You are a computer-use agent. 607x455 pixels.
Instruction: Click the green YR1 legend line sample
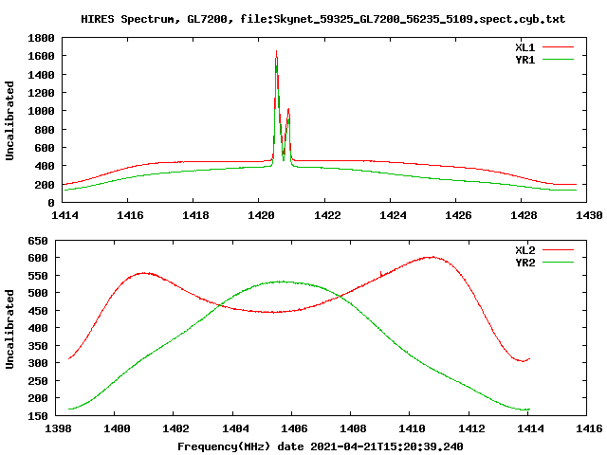[558, 58]
